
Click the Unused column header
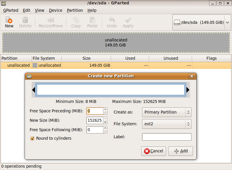(171, 59)
